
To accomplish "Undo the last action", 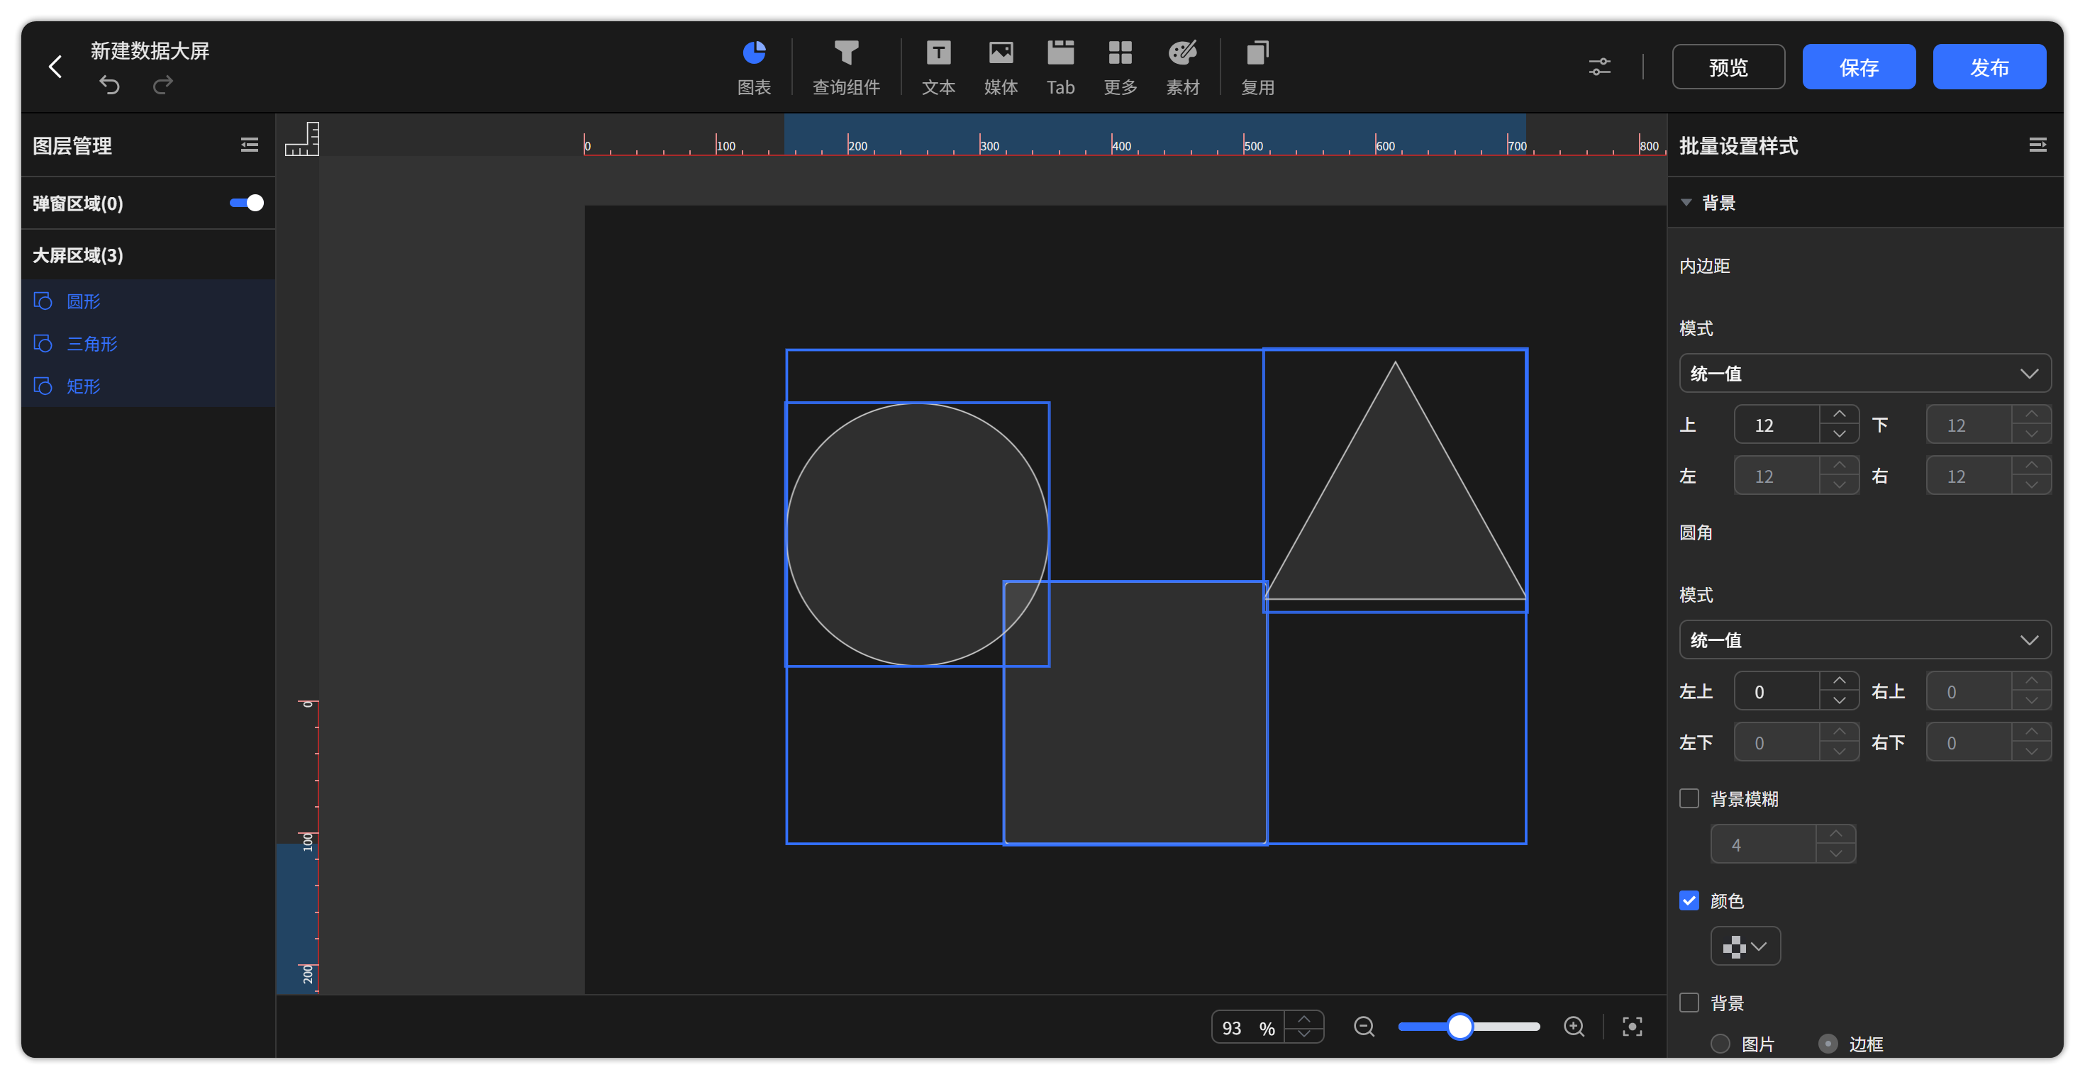I will point(109,85).
